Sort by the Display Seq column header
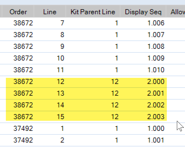185x147 pixels. click(x=143, y=12)
